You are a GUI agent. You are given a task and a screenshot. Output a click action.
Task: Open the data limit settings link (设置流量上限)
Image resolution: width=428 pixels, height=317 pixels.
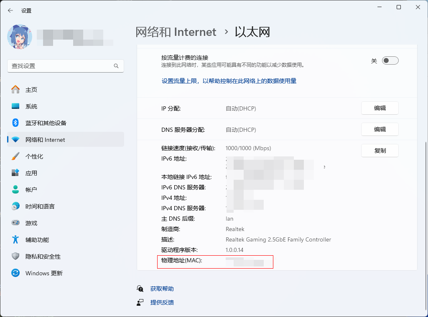coord(229,81)
